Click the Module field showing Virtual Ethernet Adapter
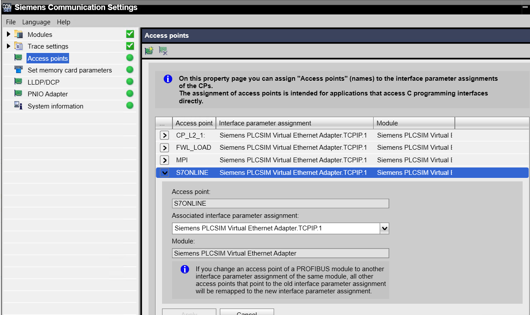This screenshot has height=315, width=530. [280, 253]
